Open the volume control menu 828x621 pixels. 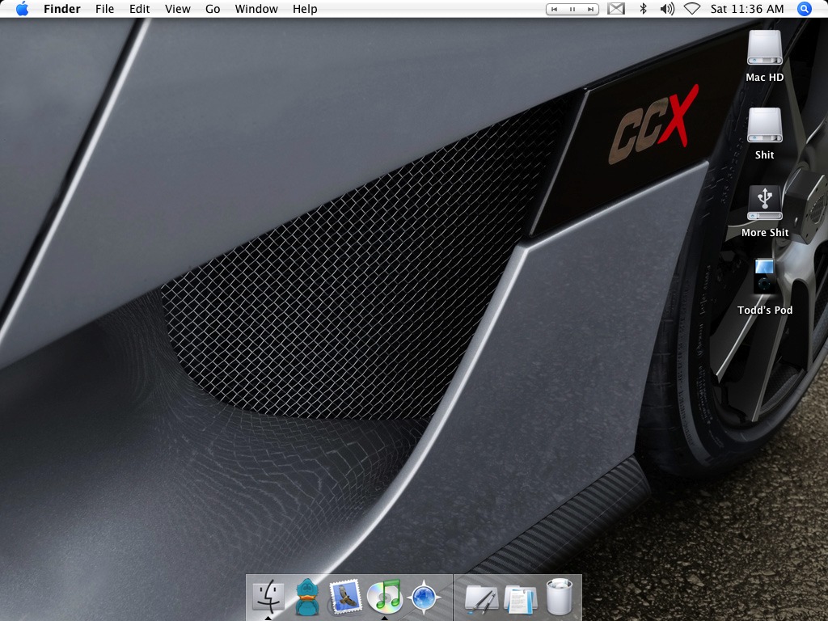coord(667,9)
